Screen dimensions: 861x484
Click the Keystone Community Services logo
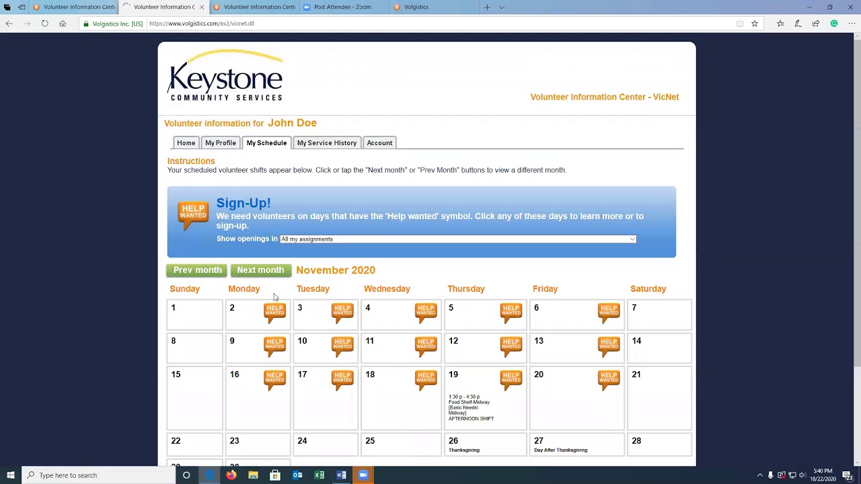click(x=225, y=76)
